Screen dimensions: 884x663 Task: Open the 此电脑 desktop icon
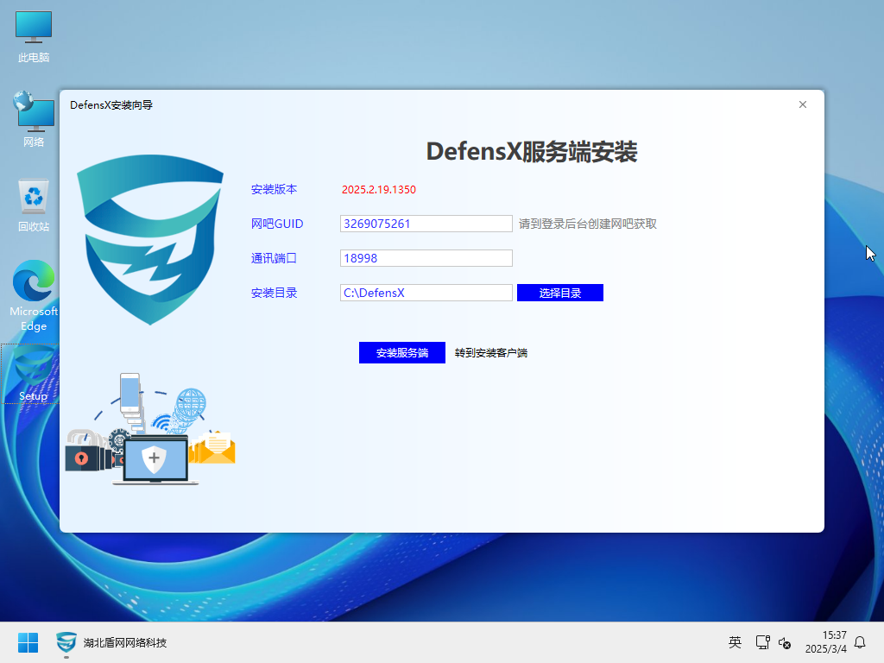(34, 36)
